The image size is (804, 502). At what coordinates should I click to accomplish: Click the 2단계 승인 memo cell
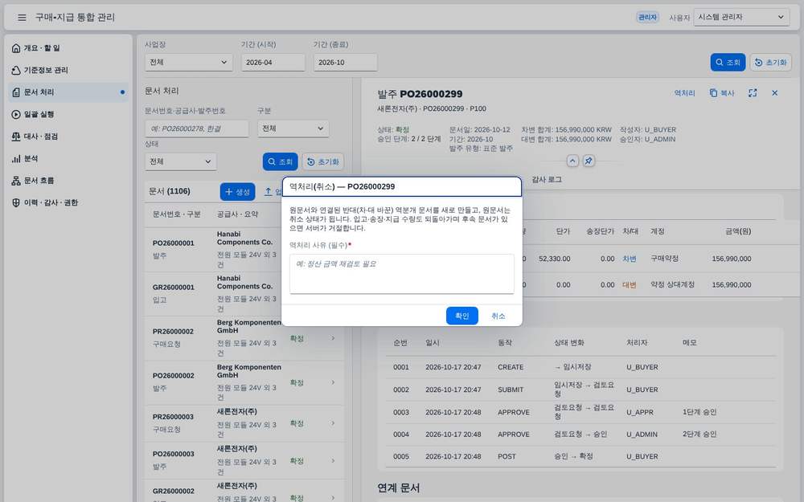click(x=699, y=434)
